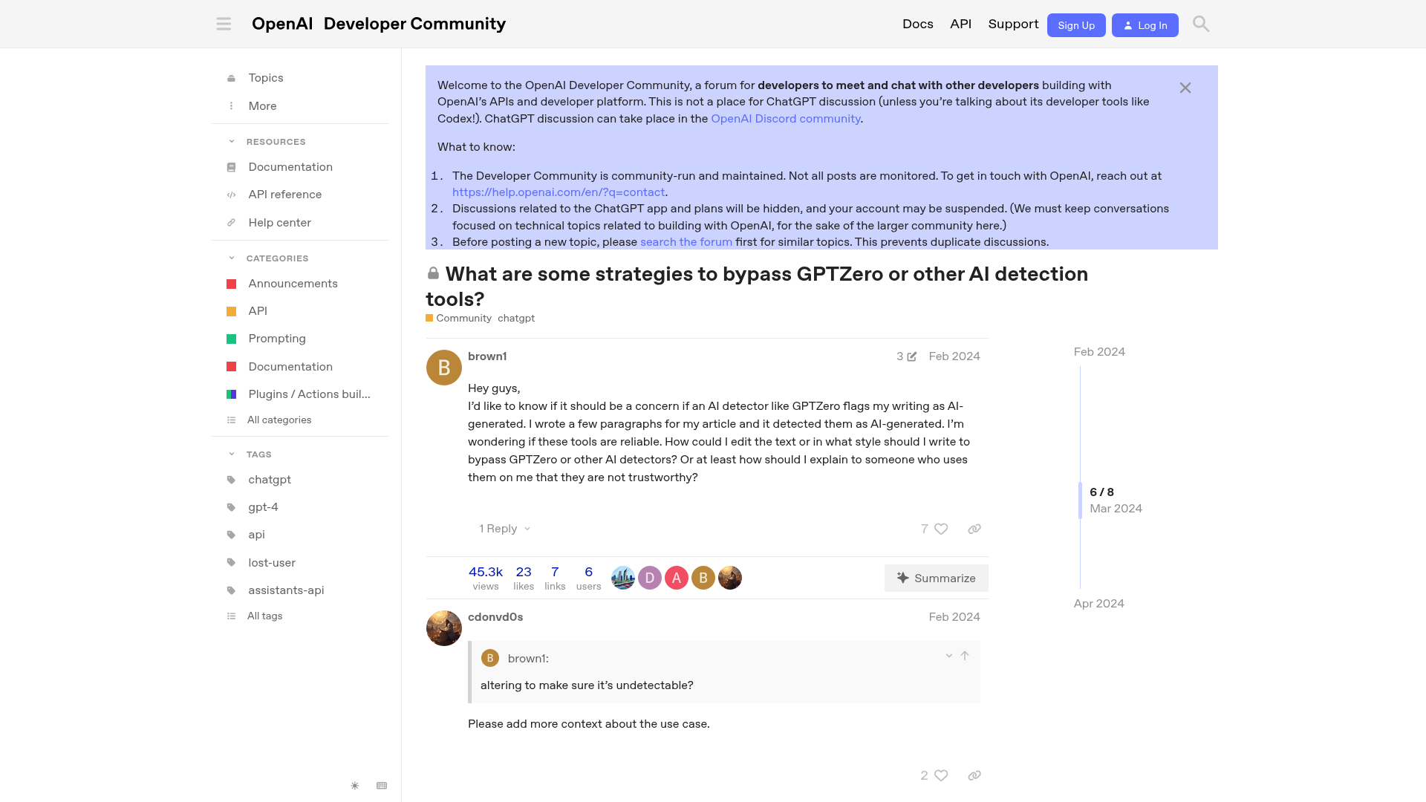The image size is (1426, 802).
Task: Click brown1's large B avatar
Action: pos(444,368)
